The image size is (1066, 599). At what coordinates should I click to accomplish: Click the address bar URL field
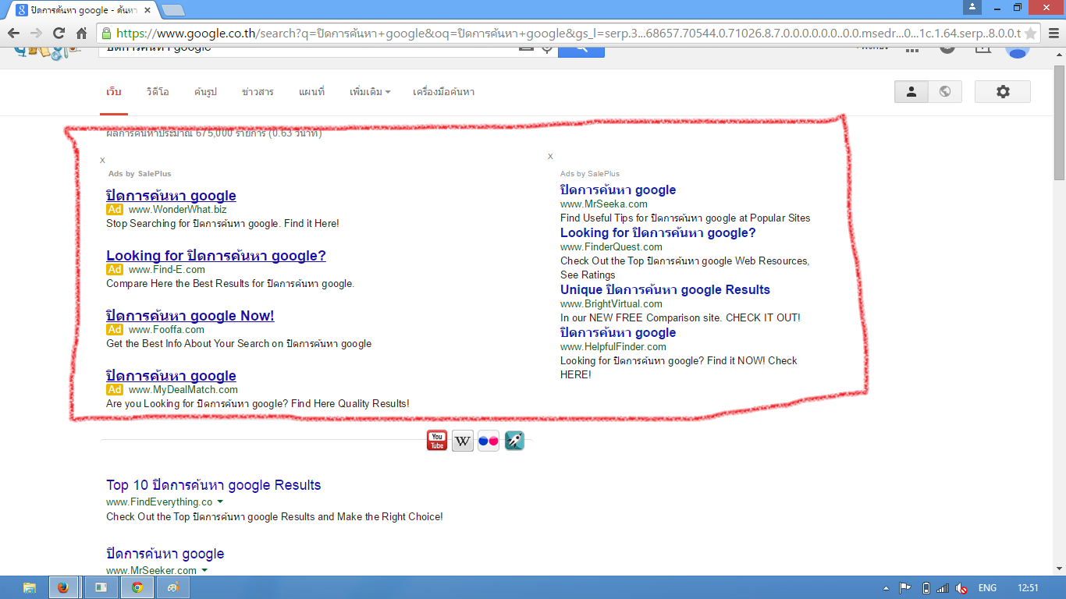568,34
